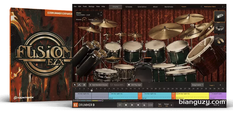Choose the tambourine instrument thumbnail

coord(220,28)
